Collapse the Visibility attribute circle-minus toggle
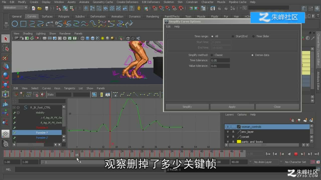The height and width of the screenshot is (180, 321). [18, 113]
